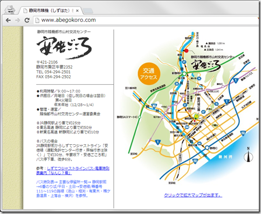Click the 静岡市賤機都市山村交流センター heading on the left
Screen dimensions: 261x214
coord(64,32)
